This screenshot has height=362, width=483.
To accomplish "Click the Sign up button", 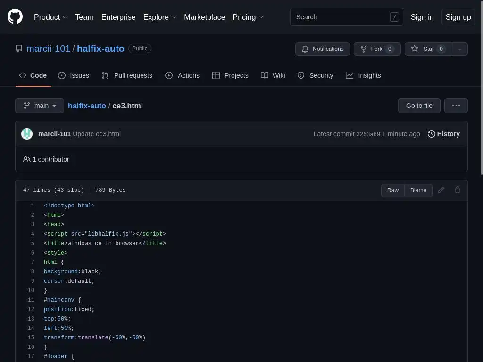I will 458,17.
